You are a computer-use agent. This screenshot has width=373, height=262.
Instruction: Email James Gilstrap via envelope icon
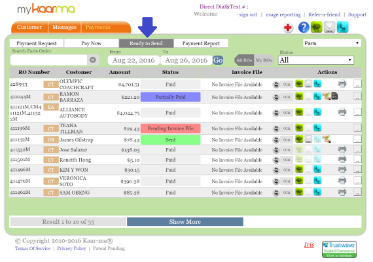coord(308,139)
